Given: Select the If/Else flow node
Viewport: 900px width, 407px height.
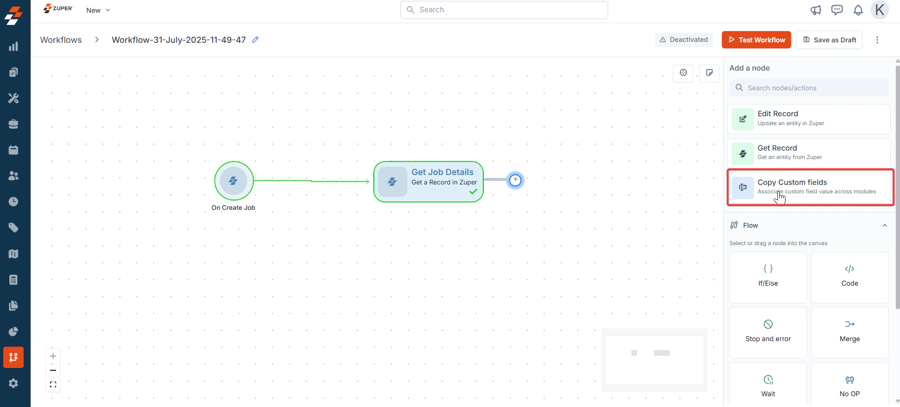Looking at the screenshot, I should pos(768,278).
